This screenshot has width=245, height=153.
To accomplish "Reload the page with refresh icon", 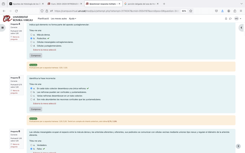I will click(x=16, y=11).
